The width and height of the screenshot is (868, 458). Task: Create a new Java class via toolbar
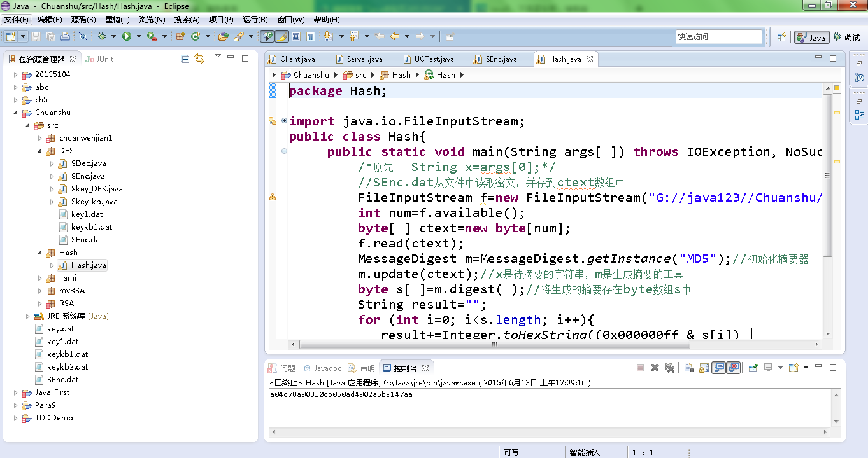(196, 36)
